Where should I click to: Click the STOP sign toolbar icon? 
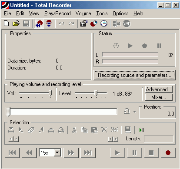click(x=127, y=23)
